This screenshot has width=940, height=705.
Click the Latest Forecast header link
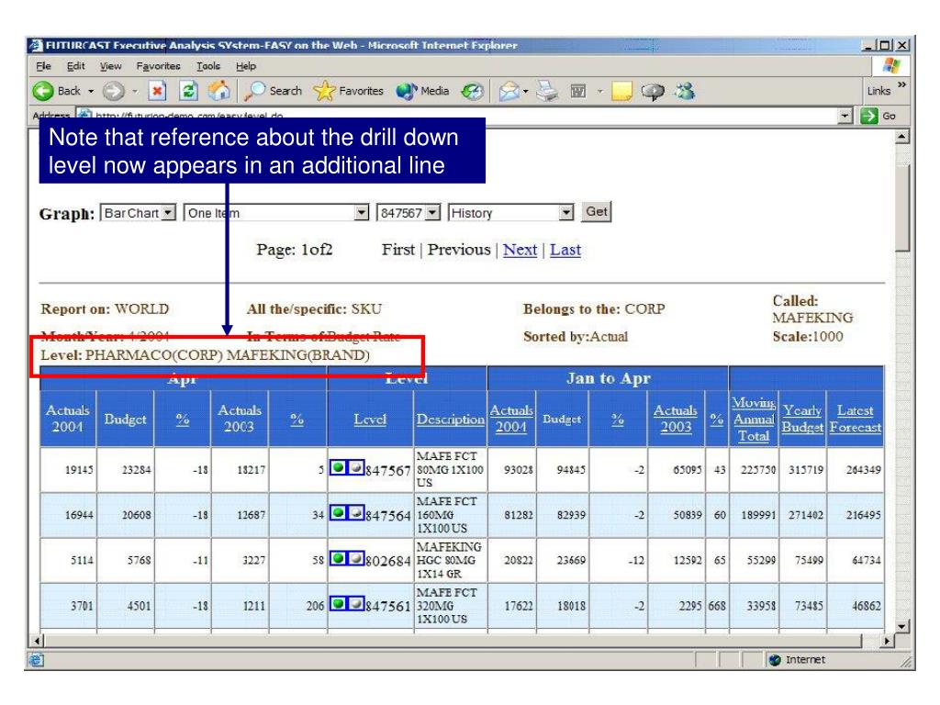point(856,419)
